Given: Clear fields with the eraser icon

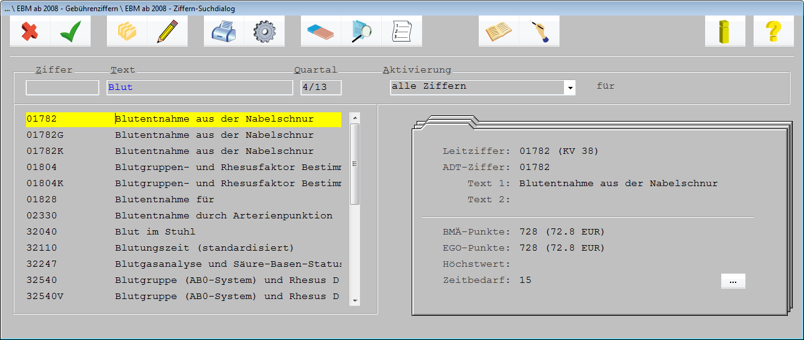Looking at the screenshot, I should (321, 31).
